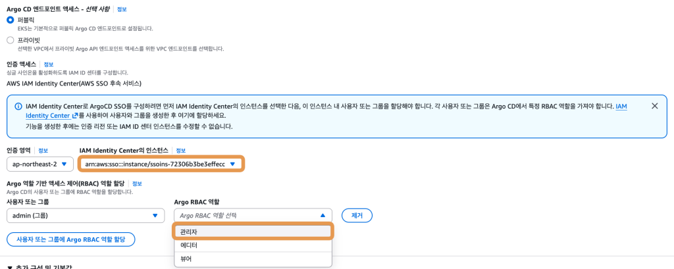
Task: Open the admin (그룹) user or group dropdown
Action: click(x=85, y=215)
